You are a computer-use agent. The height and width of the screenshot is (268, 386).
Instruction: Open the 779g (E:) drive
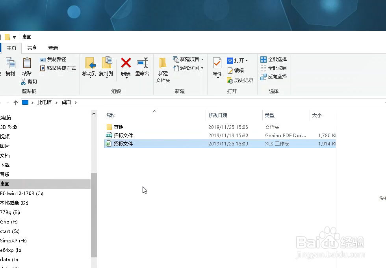(10, 212)
